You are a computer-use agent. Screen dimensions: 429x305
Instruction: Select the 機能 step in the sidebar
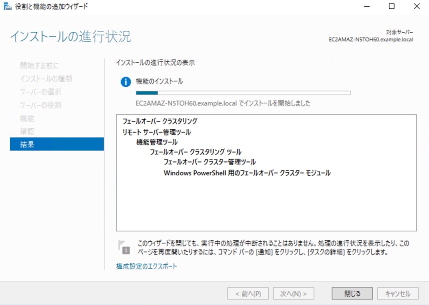pos(27,118)
